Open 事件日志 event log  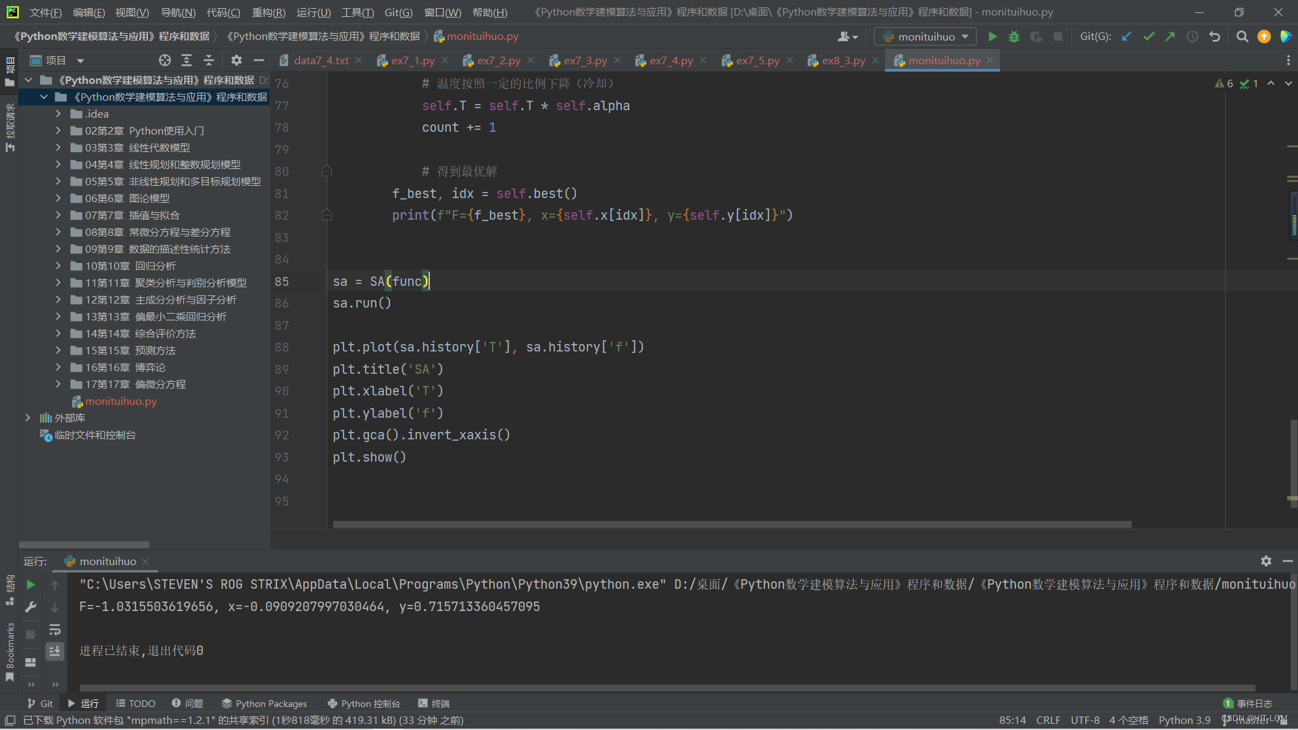1247,704
